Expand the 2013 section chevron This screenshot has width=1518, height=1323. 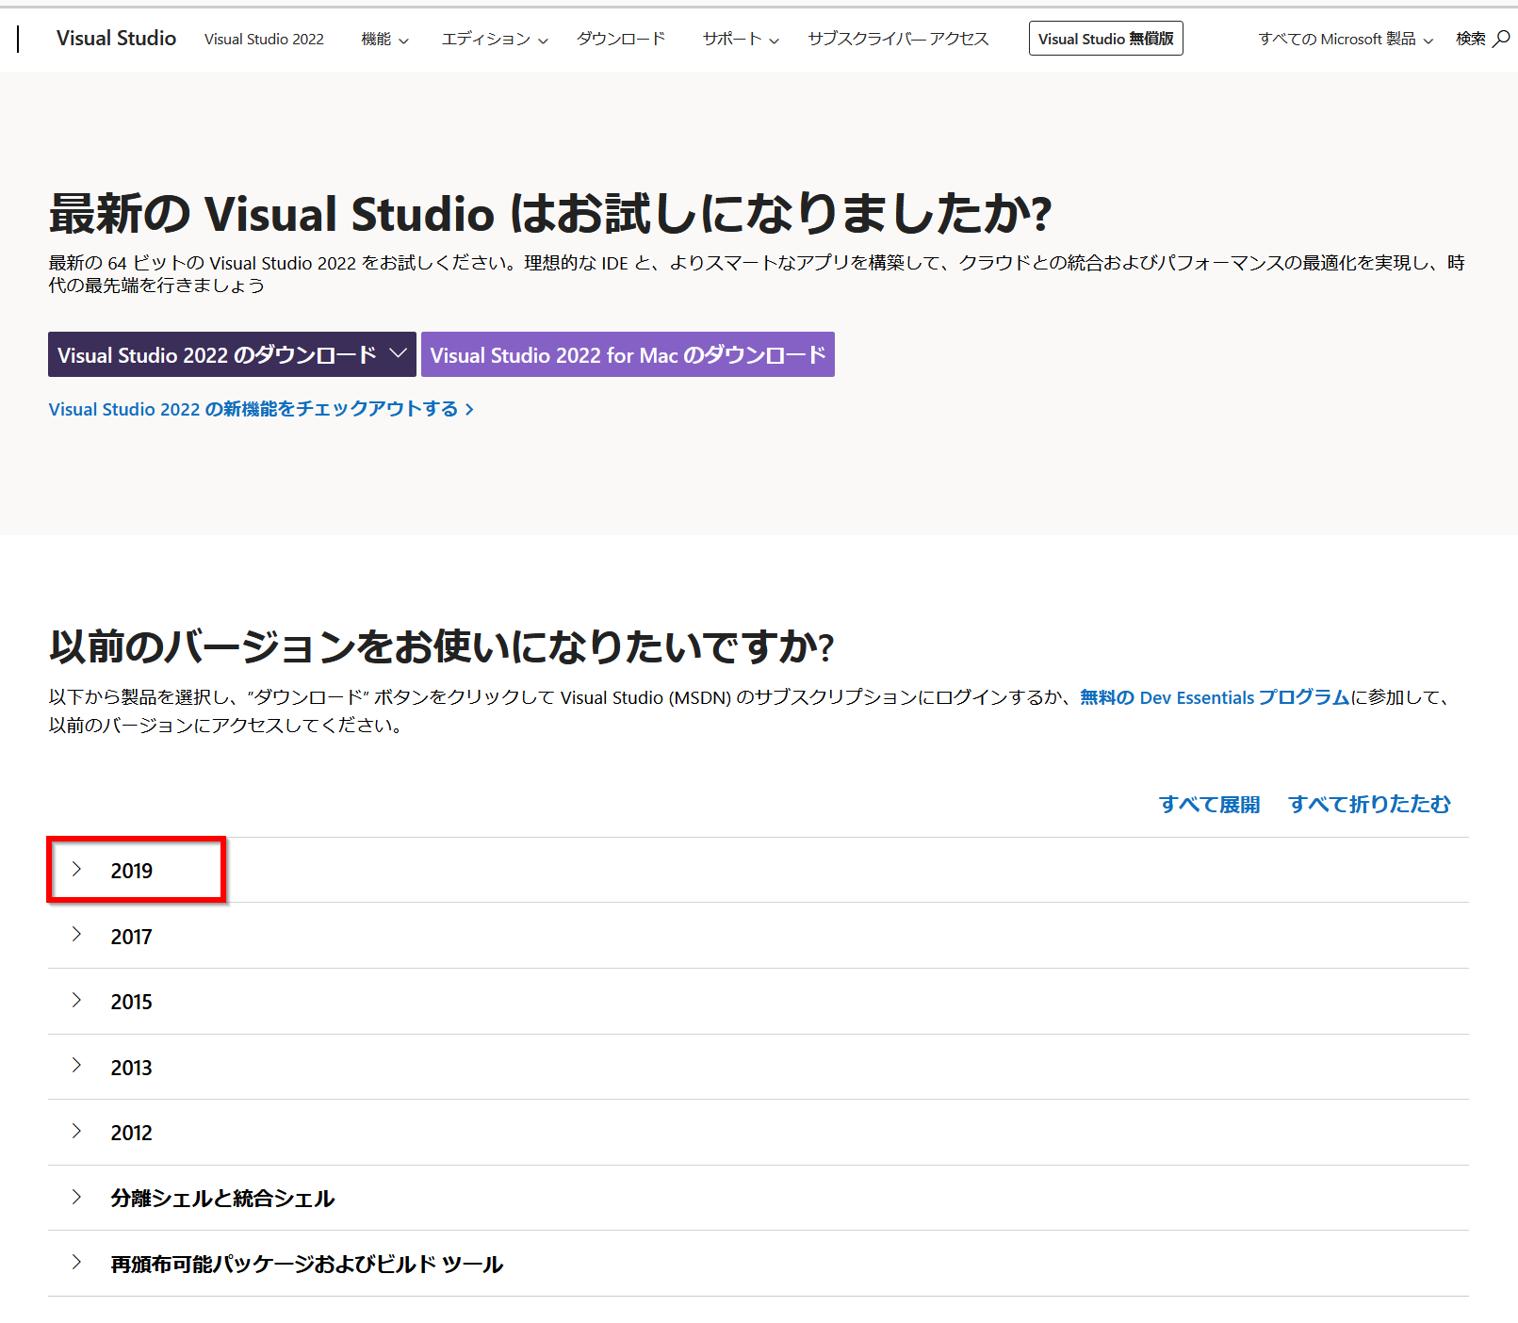tap(77, 1066)
